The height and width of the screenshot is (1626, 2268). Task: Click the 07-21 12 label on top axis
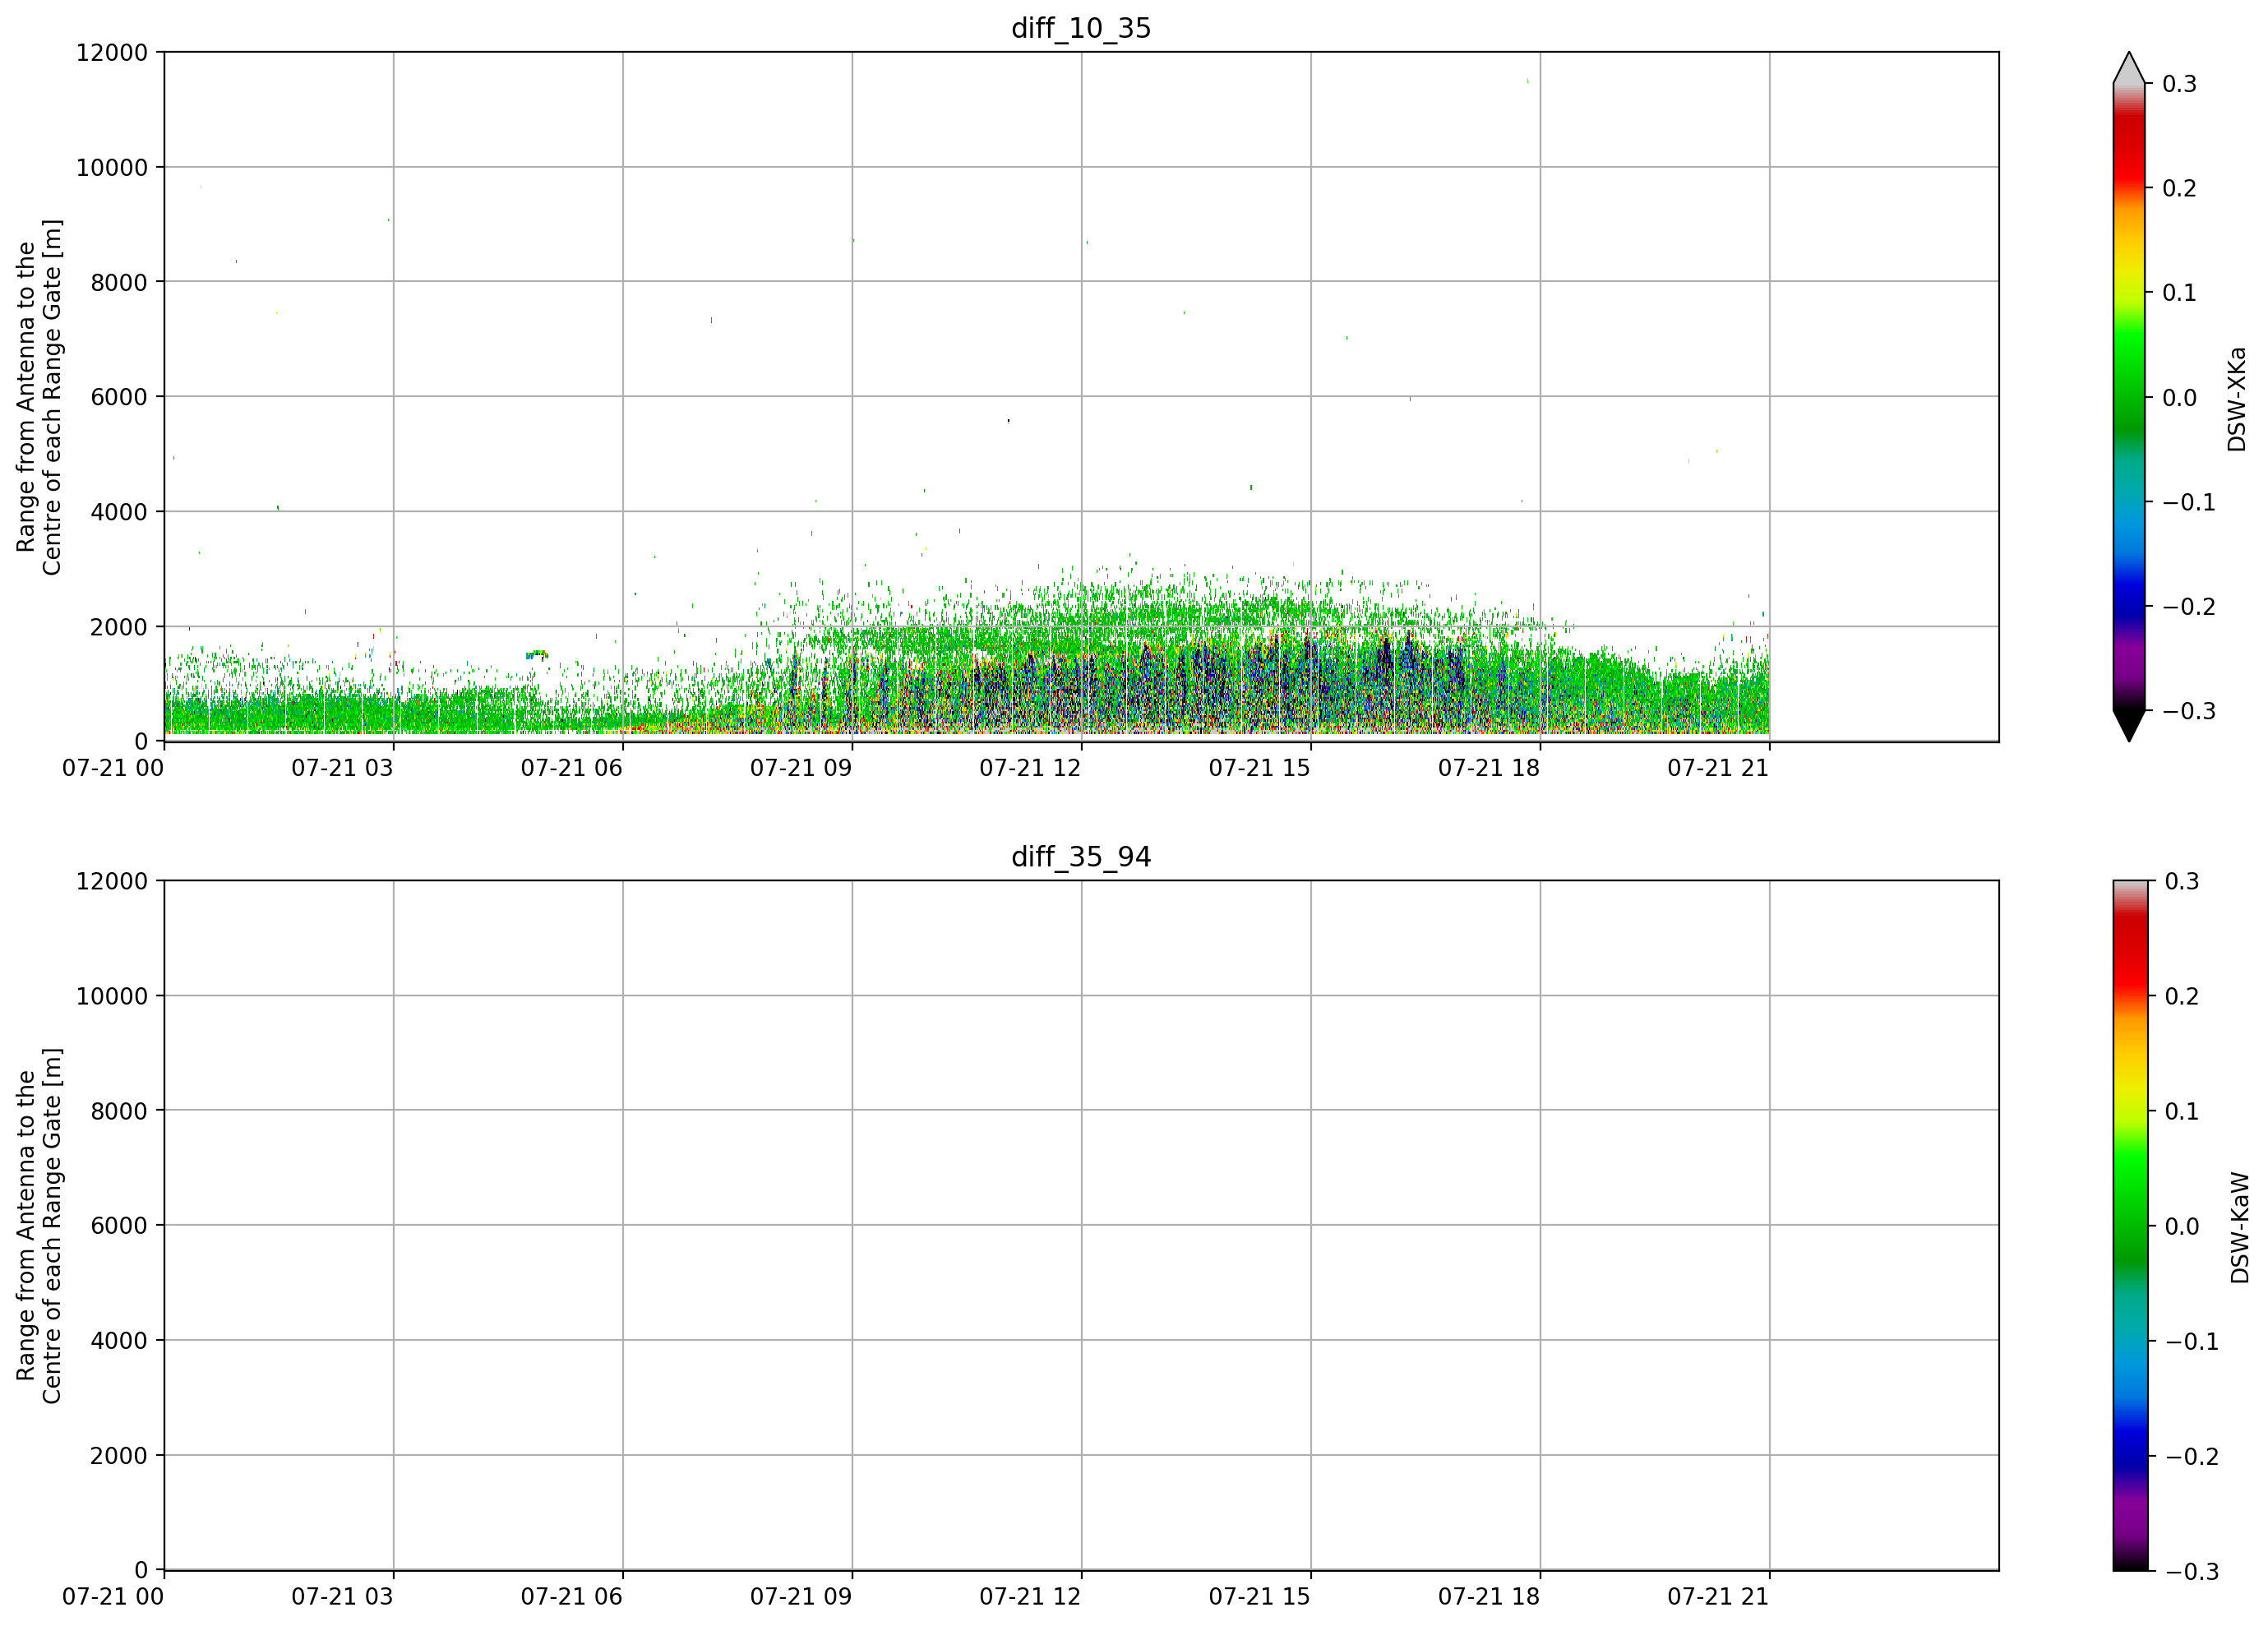click(x=1030, y=768)
